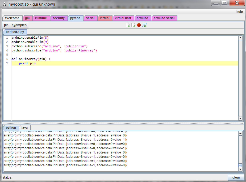Execute the script with the scroll arrow icon
The width and height of the screenshot is (246, 182).
point(144,25)
